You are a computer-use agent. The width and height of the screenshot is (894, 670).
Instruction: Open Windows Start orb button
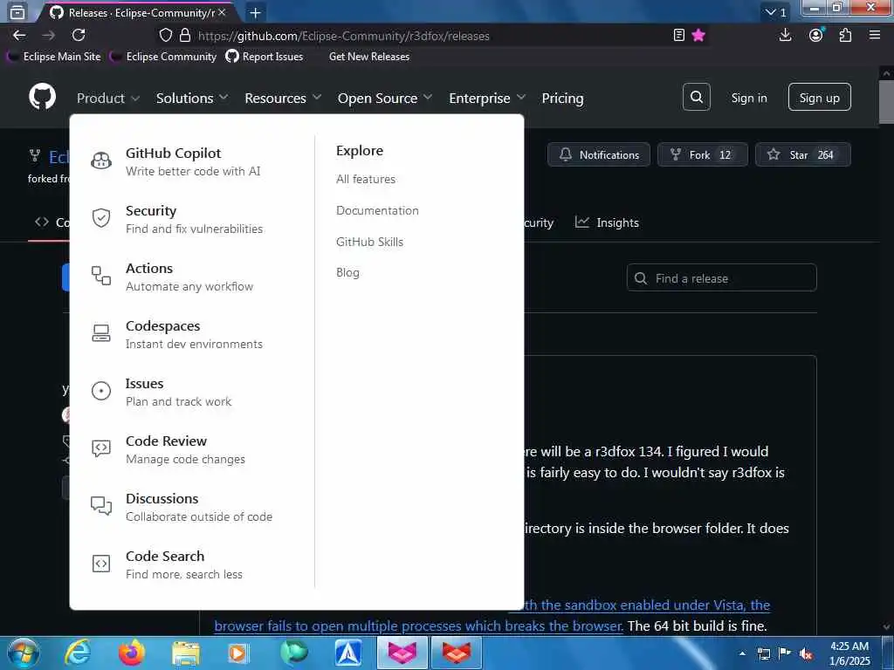23,653
